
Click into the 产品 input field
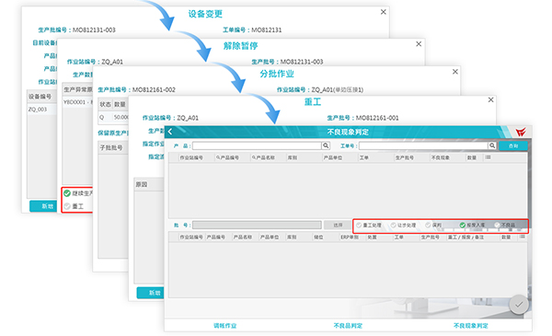click(x=257, y=145)
